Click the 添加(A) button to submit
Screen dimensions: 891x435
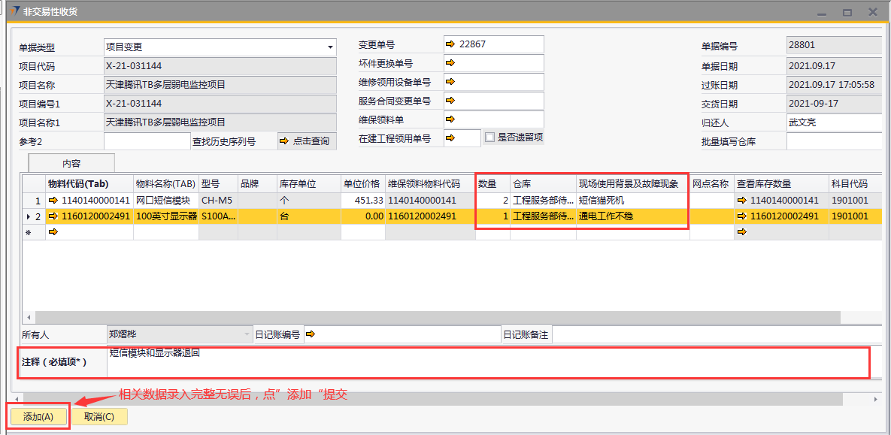pyautogui.click(x=38, y=417)
